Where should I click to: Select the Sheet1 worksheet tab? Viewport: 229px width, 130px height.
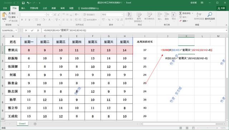pos(22,124)
